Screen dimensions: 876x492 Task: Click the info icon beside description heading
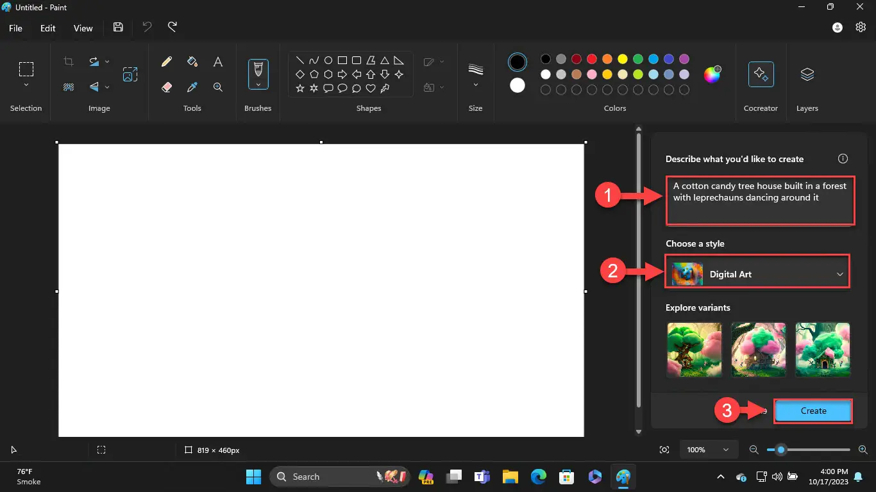843,159
